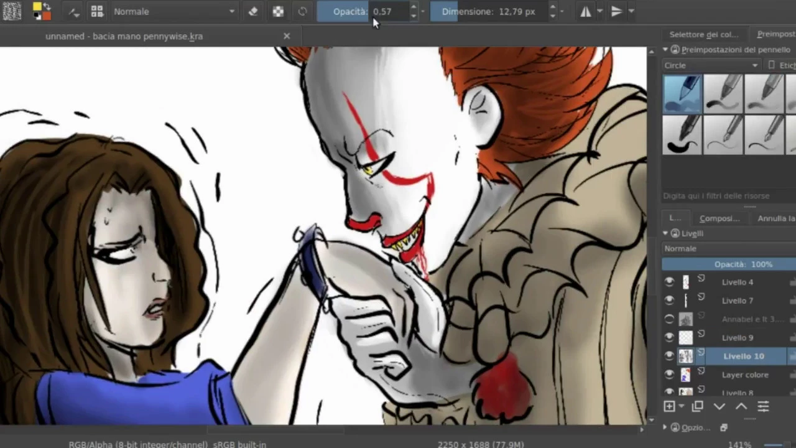The image size is (796, 448).
Task: Switch to Selettore dei colori tab
Action: pos(703,34)
